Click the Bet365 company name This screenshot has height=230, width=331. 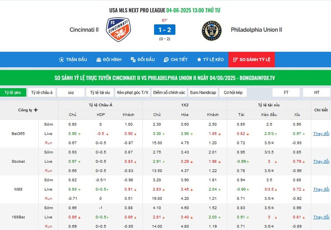pyautogui.click(x=18, y=133)
